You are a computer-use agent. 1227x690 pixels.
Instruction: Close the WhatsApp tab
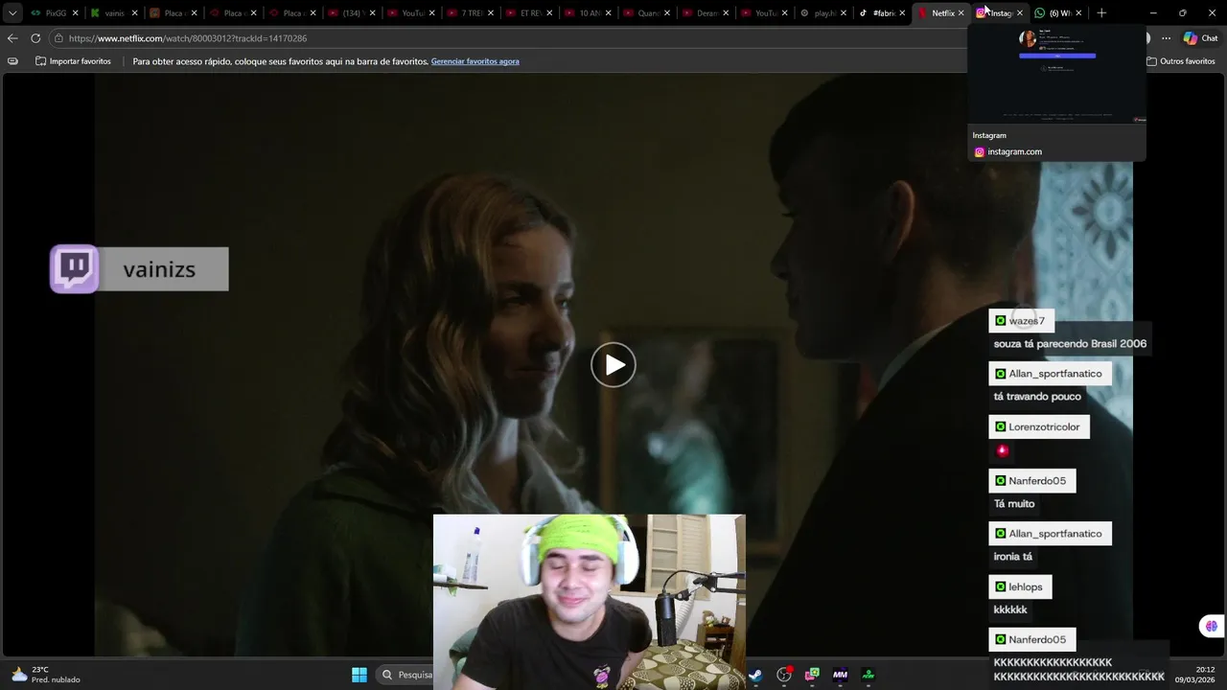[1078, 13]
